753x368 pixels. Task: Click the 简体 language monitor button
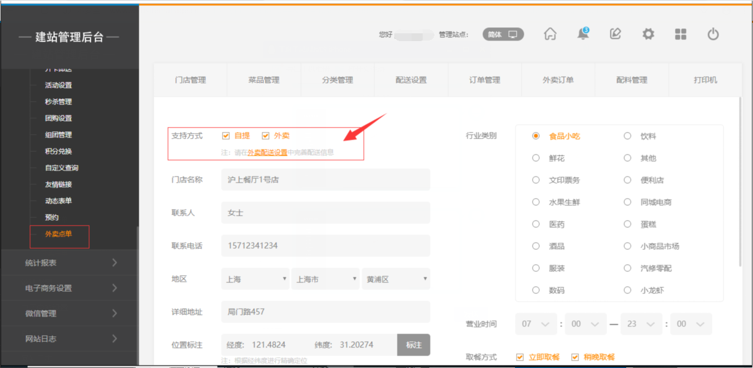tap(503, 34)
